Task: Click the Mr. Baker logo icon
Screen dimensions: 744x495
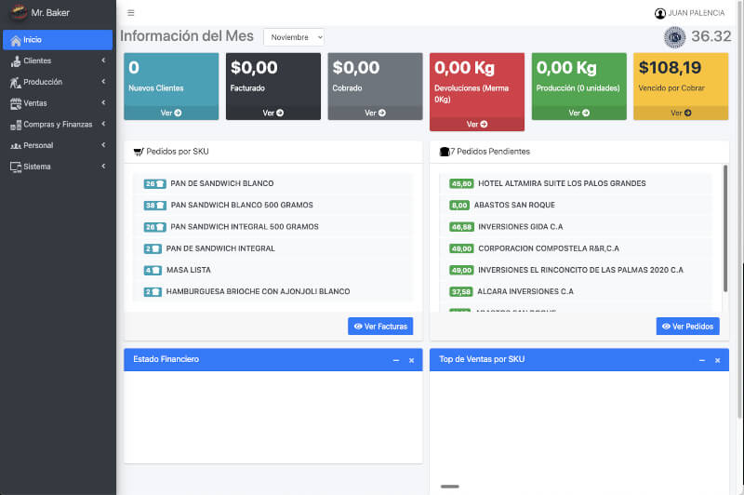Action: 18,13
